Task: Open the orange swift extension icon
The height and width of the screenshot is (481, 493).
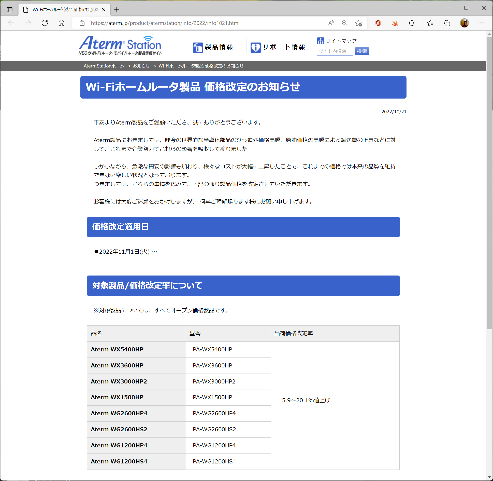Action: click(x=395, y=23)
